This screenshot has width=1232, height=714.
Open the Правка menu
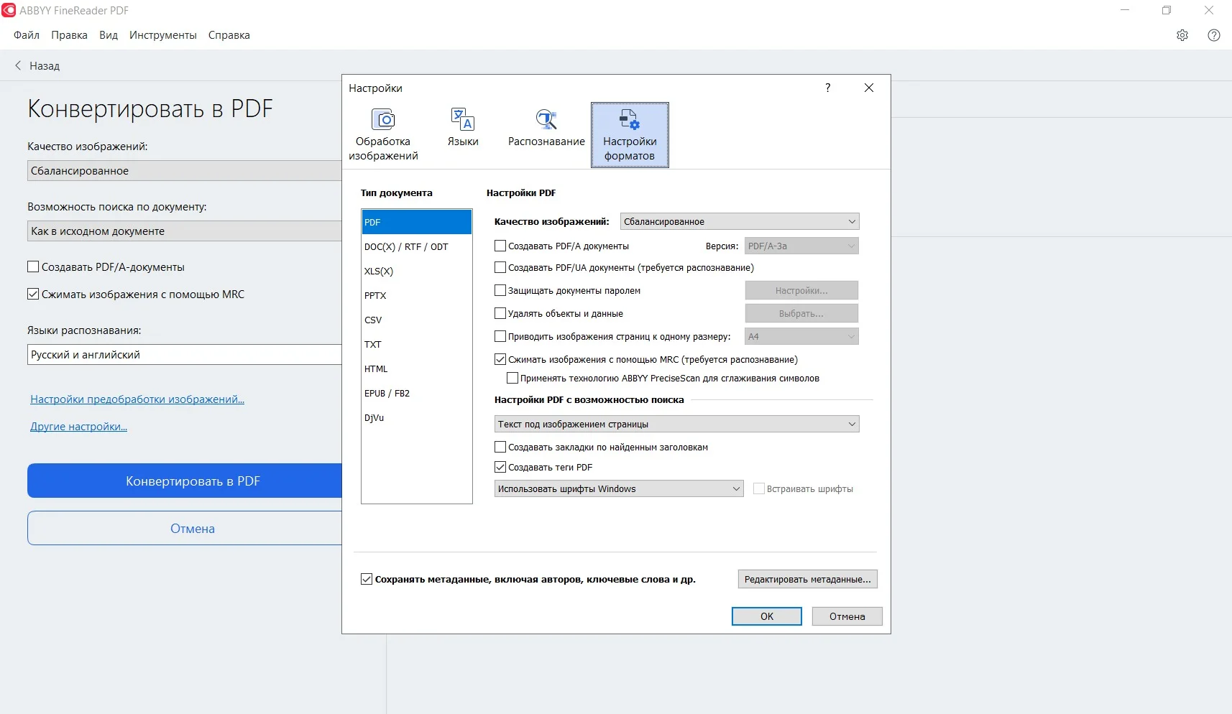[x=69, y=35]
